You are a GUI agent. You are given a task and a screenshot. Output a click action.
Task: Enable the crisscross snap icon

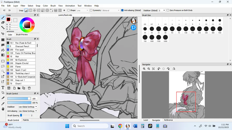pyautogui.click(x=35, y=10)
